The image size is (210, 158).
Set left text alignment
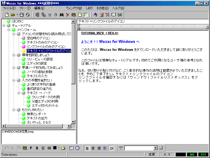point(87,148)
